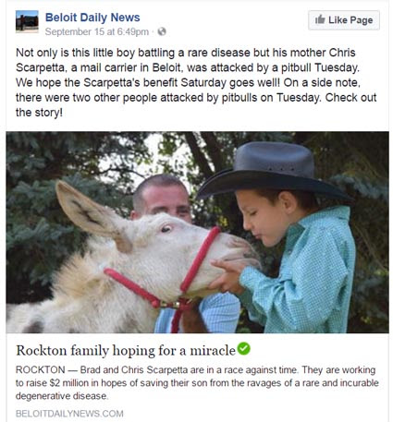Click the boy's cowboy hat in the photo
The height and width of the screenshot is (422, 393).
(273, 171)
